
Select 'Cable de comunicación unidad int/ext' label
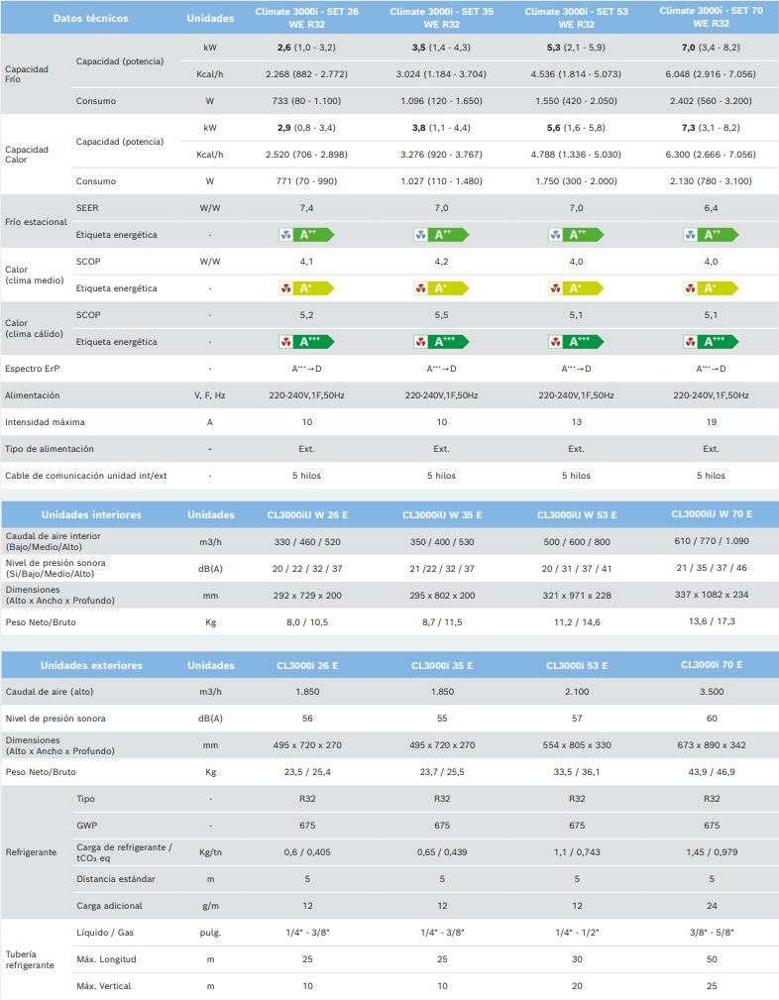pyautogui.click(x=85, y=476)
